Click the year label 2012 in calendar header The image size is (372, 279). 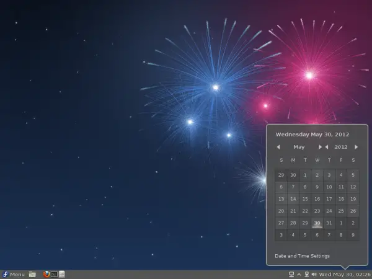[x=341, y=147]
